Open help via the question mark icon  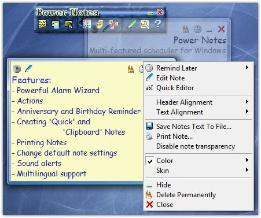(x=157, y=24)
